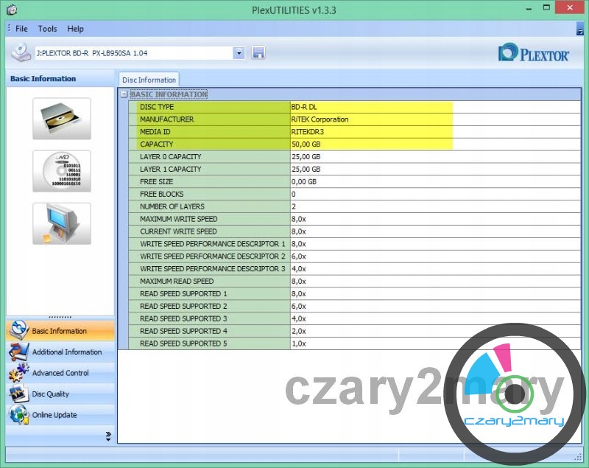This screenshot has height=468, width=589.
Task: Click the toolbar options arrow at top right
Action: [579, 29]
